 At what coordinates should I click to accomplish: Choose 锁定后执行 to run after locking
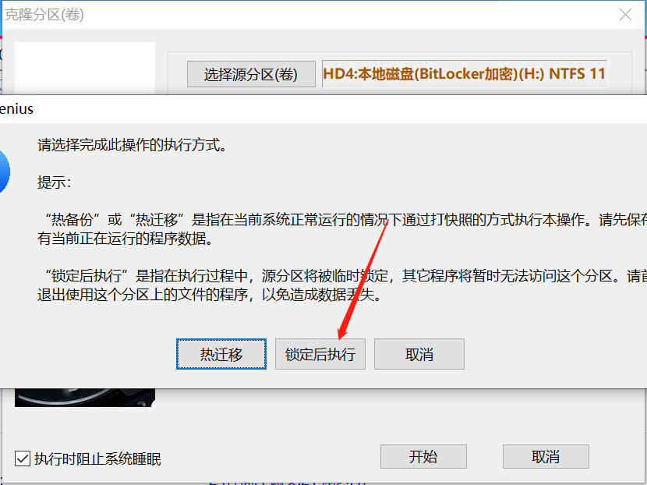[x=320, y=354]
